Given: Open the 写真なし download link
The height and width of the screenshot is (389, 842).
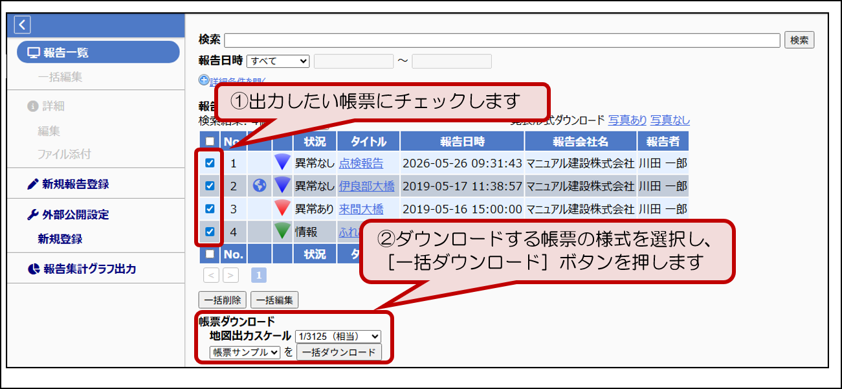Looking at the screenshot, I should pyautogui.click(x=670, y=120).
